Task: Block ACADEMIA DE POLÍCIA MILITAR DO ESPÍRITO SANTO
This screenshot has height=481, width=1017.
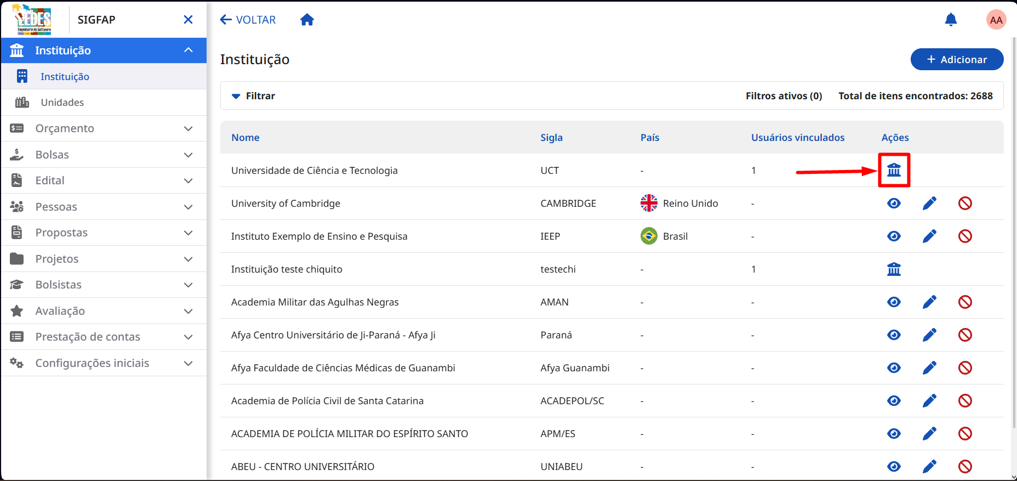Action: pos(965,434)
